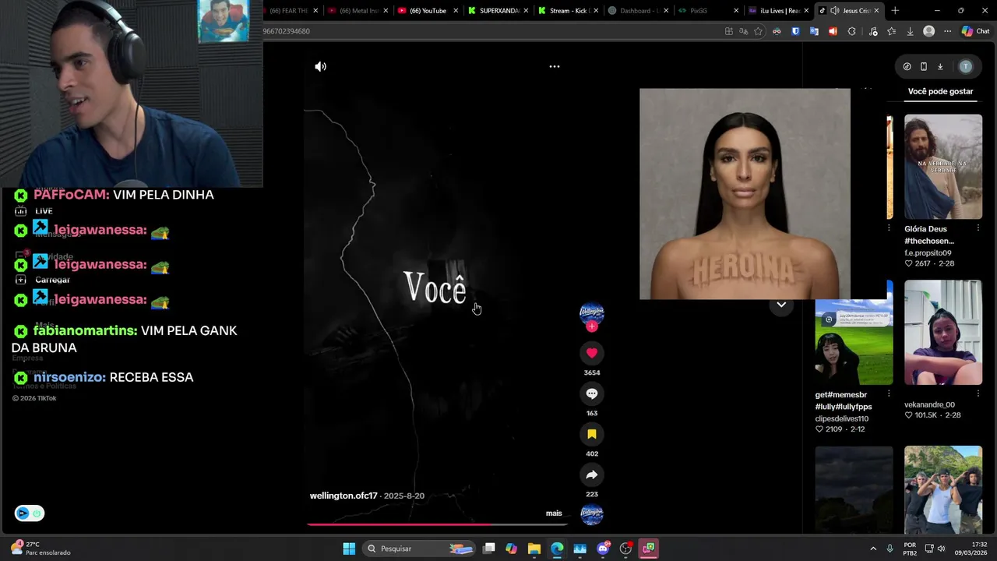Open the options dots on the card left of Glória Deus
Screen dimensions: 997x561
[x=889, y=228]
